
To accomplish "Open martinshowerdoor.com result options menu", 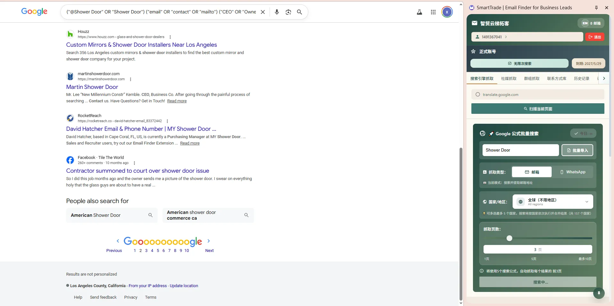I will click(x=130, y=79).
